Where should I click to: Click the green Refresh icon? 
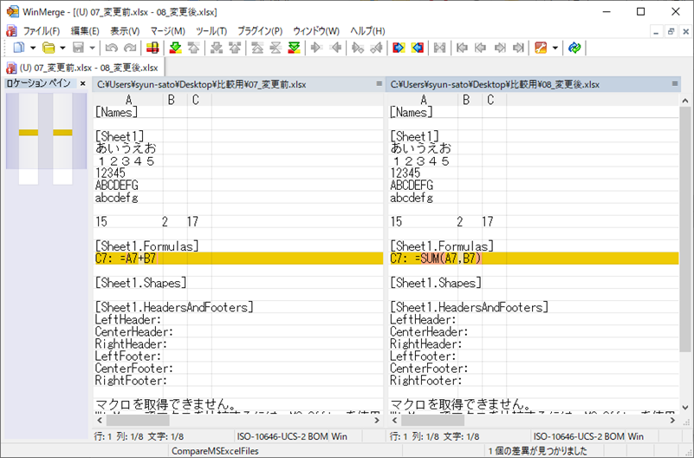[574, 48]
